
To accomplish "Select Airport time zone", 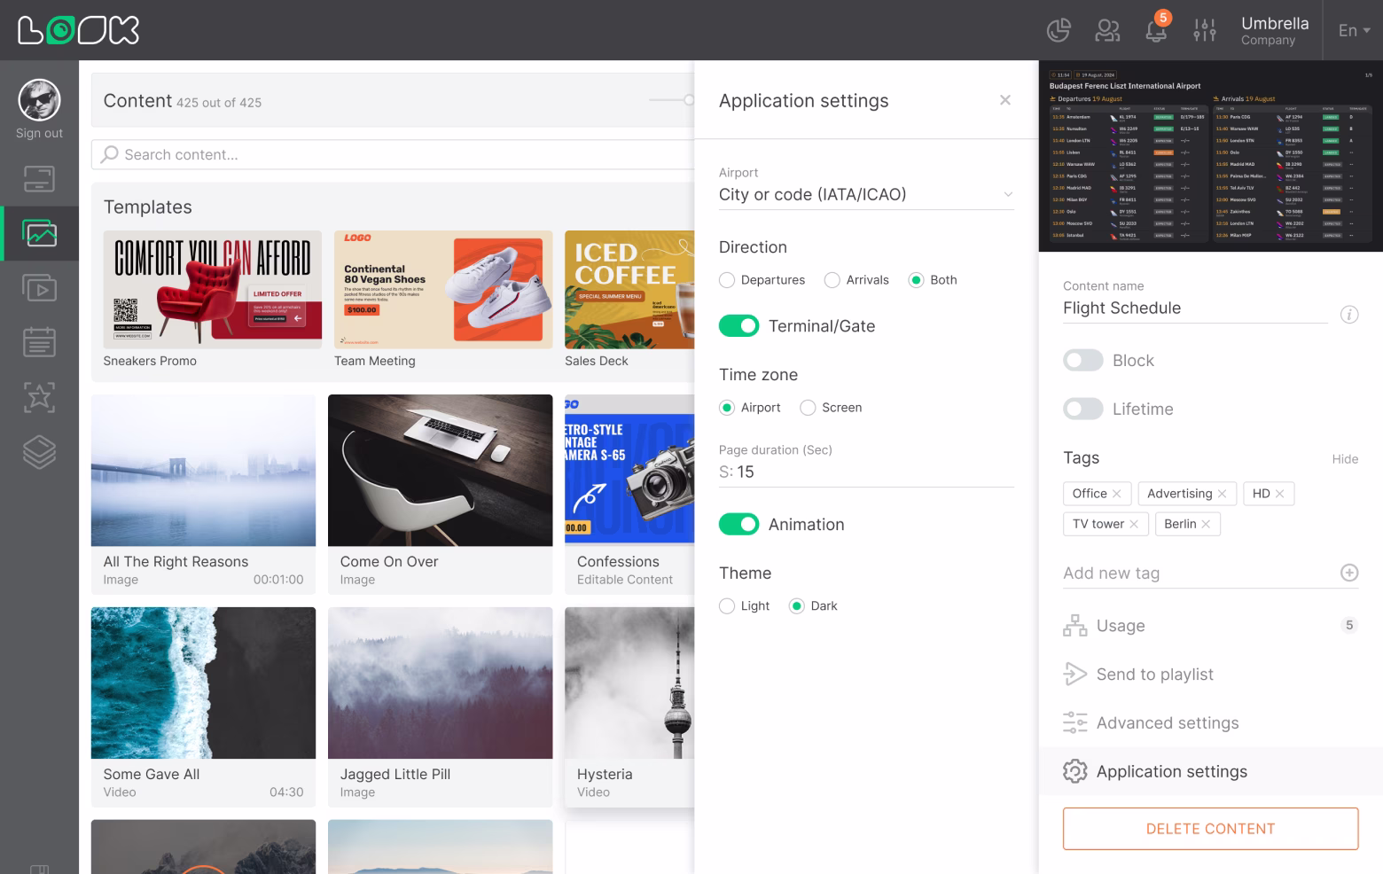I will coord(727,408).
